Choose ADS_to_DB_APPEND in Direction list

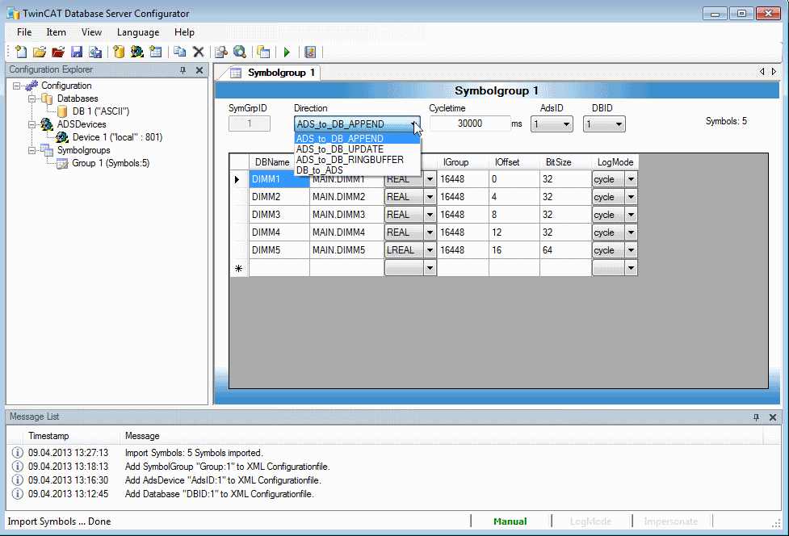(x=357, y=139)
